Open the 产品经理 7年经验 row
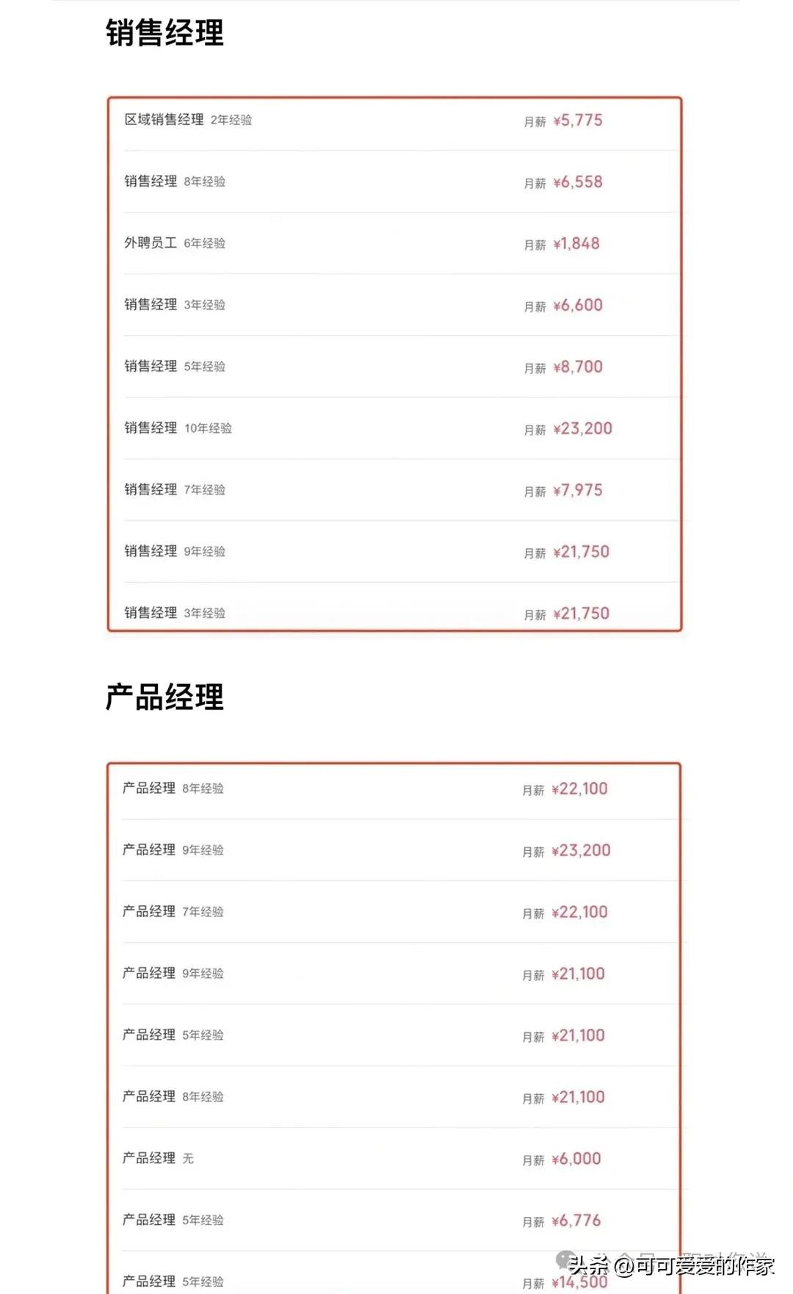The width and height of the screenshot is (793, 1294). coord(173,911)
